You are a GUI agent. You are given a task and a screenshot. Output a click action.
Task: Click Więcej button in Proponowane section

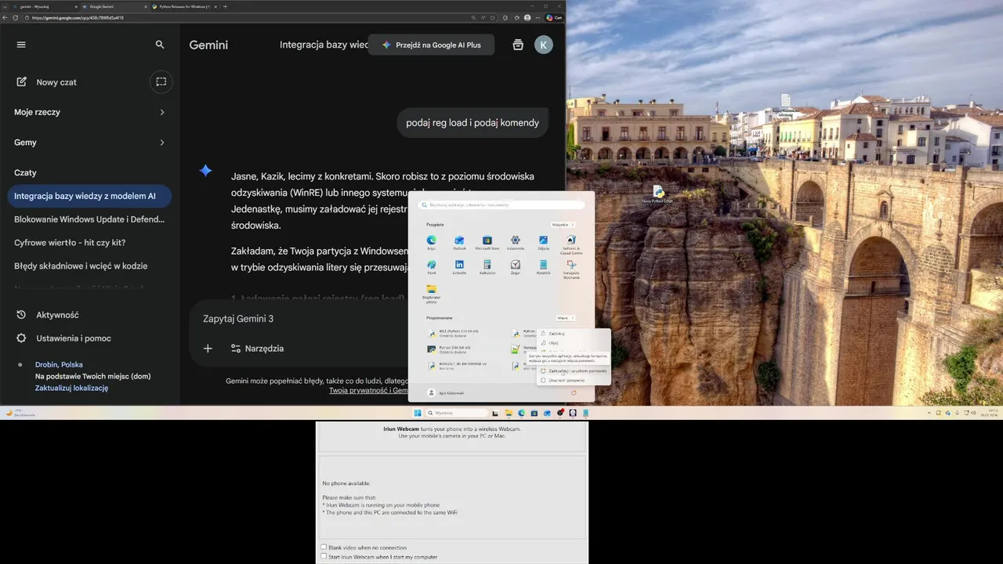click(566, 318)
